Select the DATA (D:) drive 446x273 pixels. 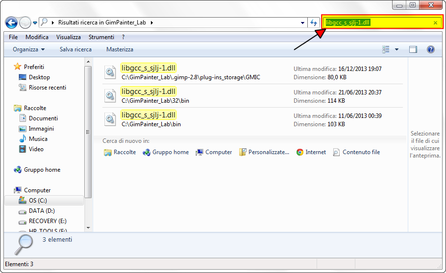click(42, 211)
